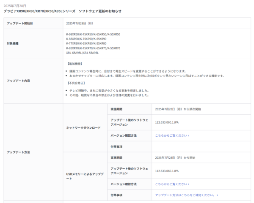The width and height of the screenshot is (254, 203).
Task: Select the アップデート開始日 header cell
Action: point(33,23)
